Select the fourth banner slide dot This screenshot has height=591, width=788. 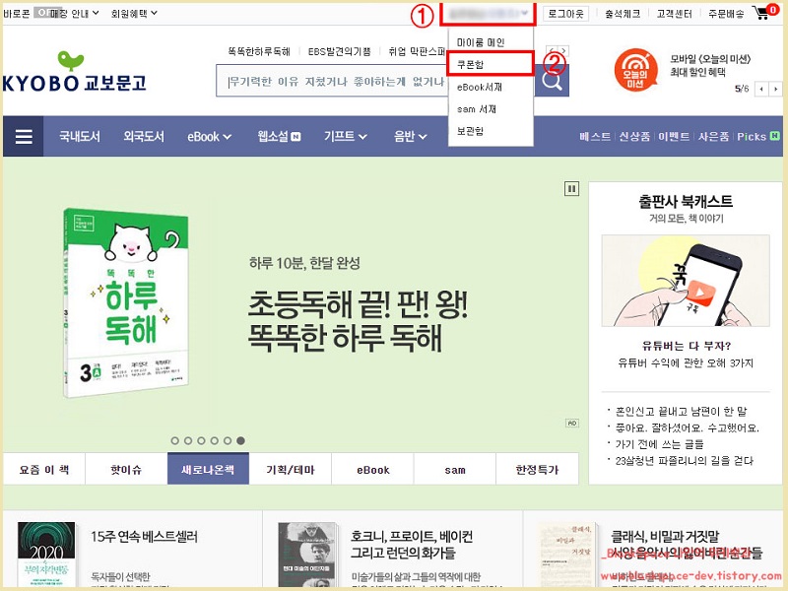(214, 440)
